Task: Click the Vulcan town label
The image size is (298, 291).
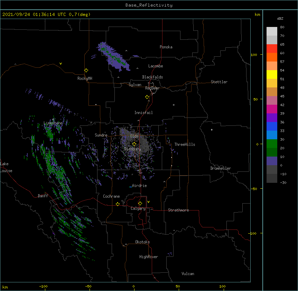Action: 188,274
